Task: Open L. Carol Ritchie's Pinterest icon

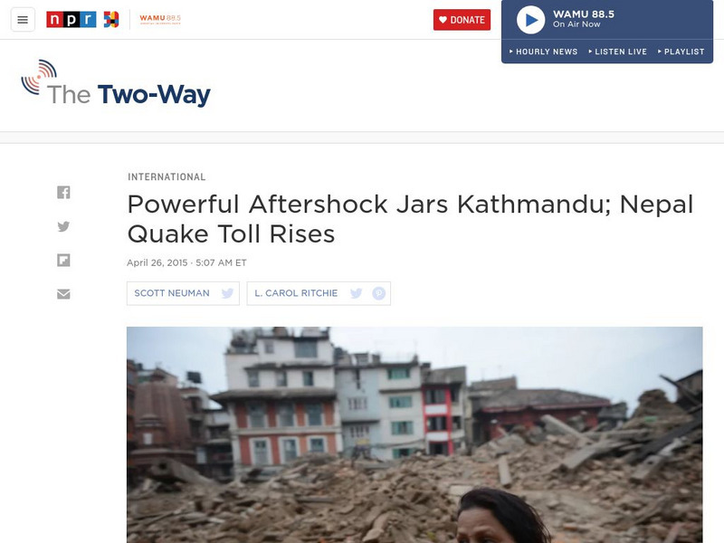Action: pyautogui.click(x=378, y=293)
